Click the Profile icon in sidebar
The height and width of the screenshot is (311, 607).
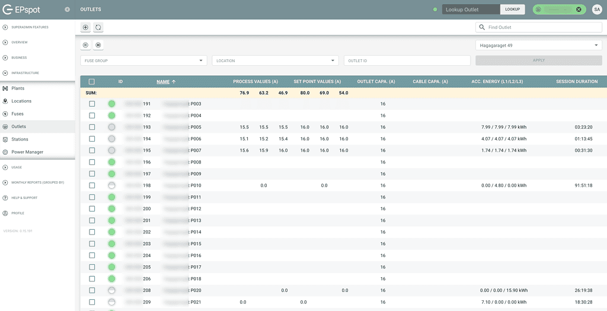click(x=5, y=213)
